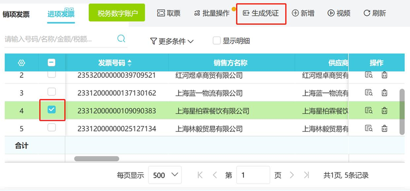The width and height of the screenshot is (410, 191).
Task: Sort by 发票号码 using the sort arrows
Action: click(x=130, y=63)
